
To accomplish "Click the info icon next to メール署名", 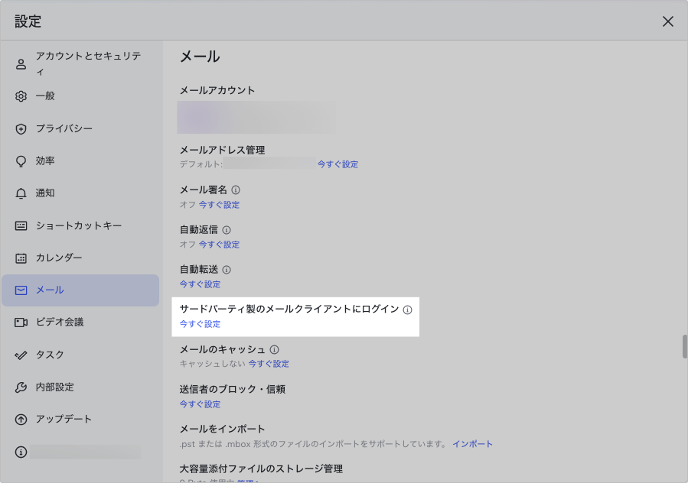I will pos(236,190).
